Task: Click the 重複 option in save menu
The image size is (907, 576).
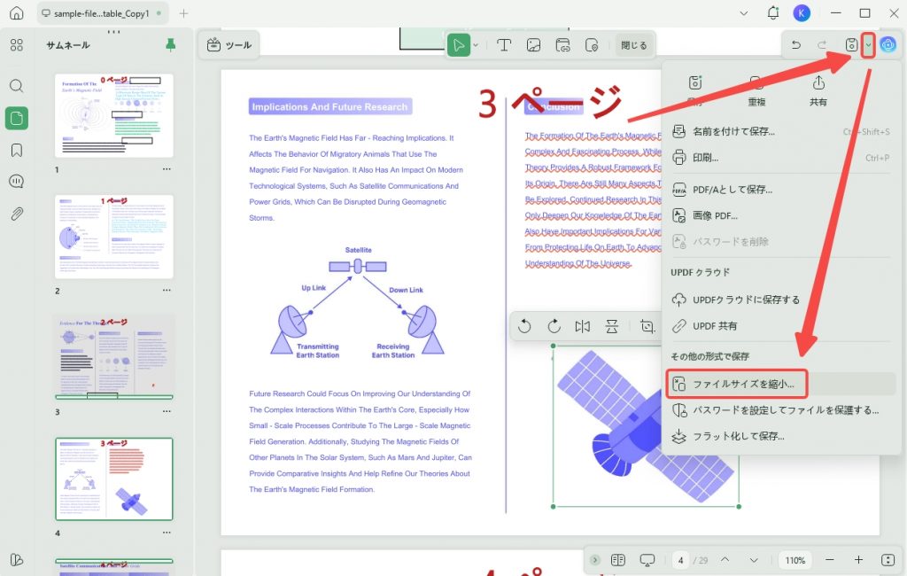Action: pyautogui.click(x=756, y=91)
